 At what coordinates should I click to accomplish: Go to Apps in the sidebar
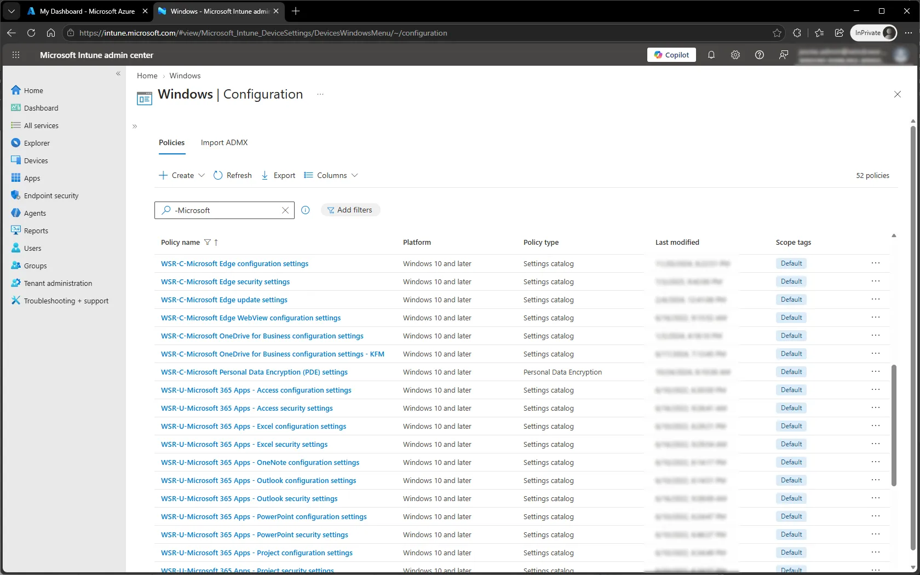32,178
